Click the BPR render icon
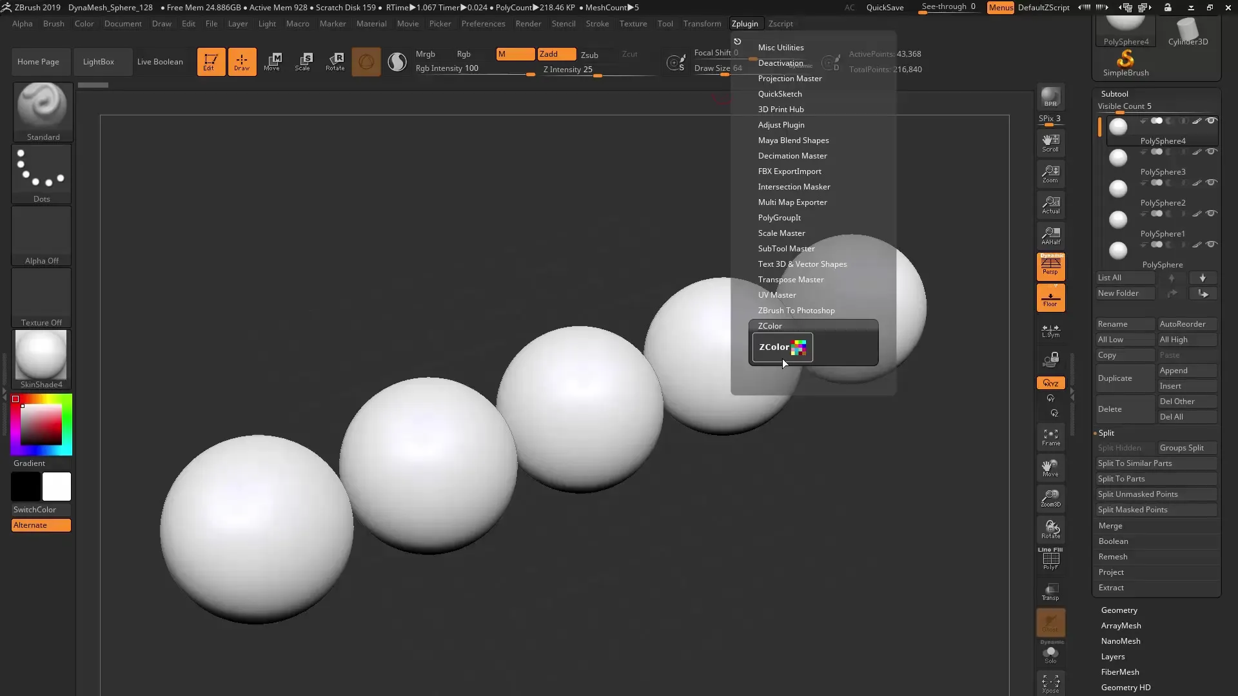1238x696 pixels. point(1050,97)
